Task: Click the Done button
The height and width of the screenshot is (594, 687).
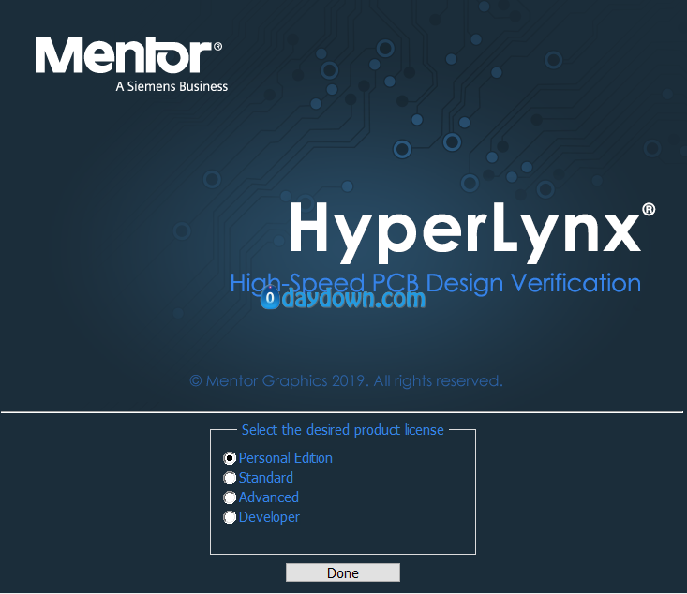Action: pyautogui.click(x=343, y=572)
